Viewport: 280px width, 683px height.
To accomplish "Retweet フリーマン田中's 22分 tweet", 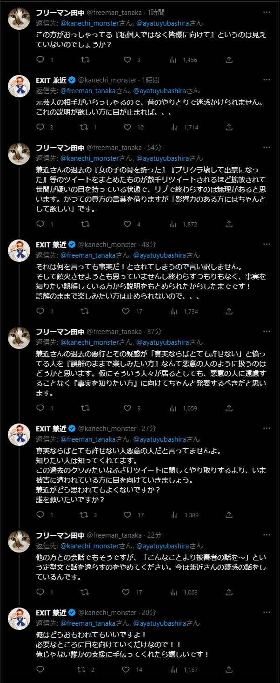I will click(x=85, y=592).
